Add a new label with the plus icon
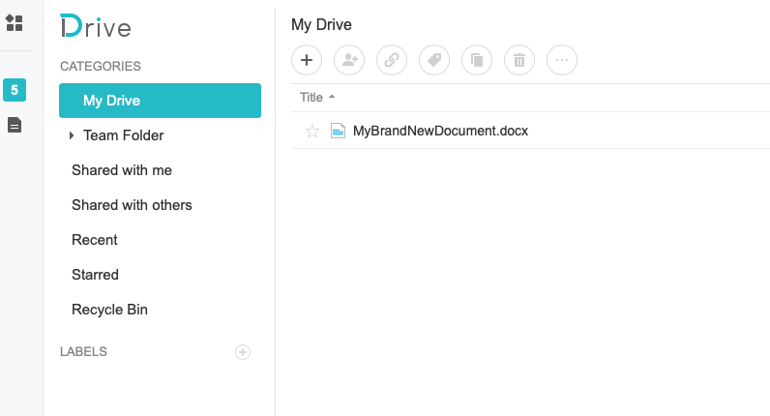 (243, 352)
